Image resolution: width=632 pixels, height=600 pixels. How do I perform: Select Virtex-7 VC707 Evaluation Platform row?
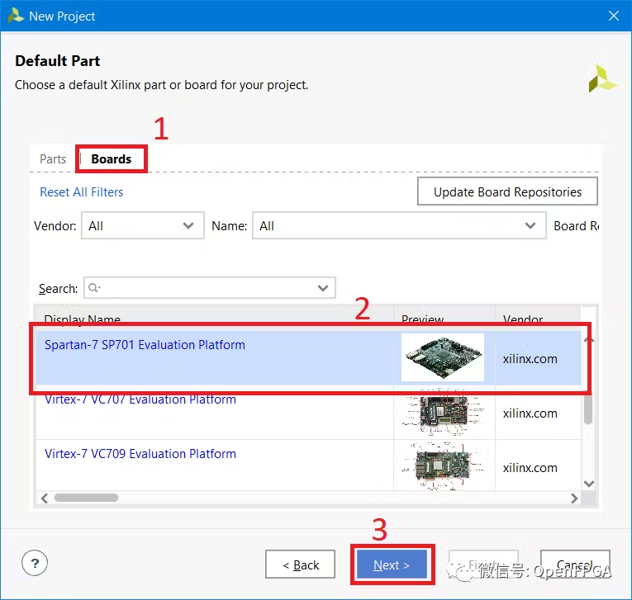coord(308,413)
